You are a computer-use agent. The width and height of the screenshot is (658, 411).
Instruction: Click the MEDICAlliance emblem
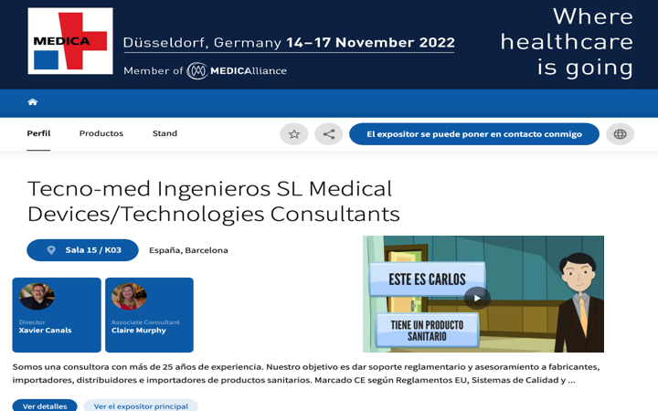point(197,71)
